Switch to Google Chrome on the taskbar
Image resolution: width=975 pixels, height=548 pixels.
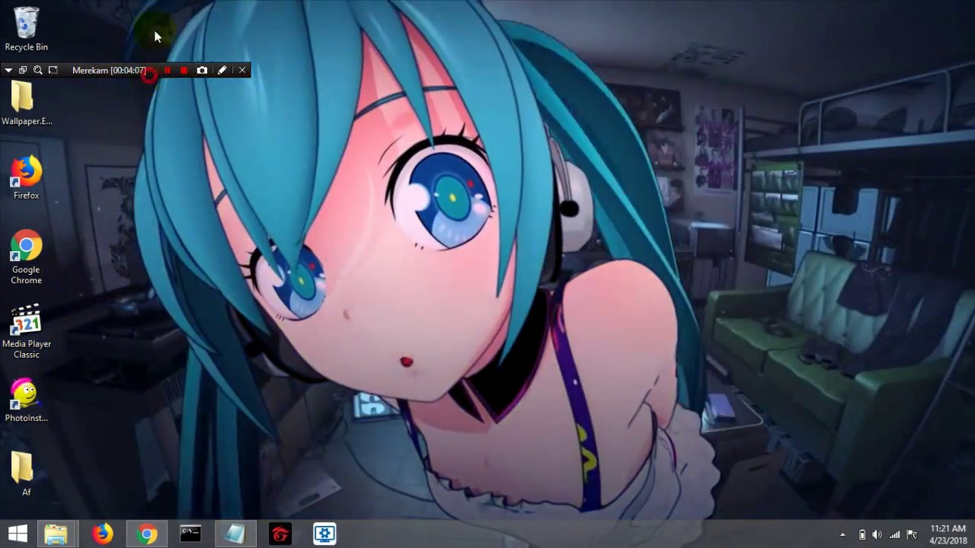(x=147, y=534)
